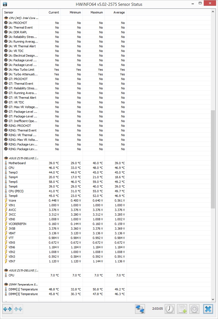Screen dimensions: 218x319
Task: Click the IA: PROCHOT sensor icon
Action: tap(6, 23)
